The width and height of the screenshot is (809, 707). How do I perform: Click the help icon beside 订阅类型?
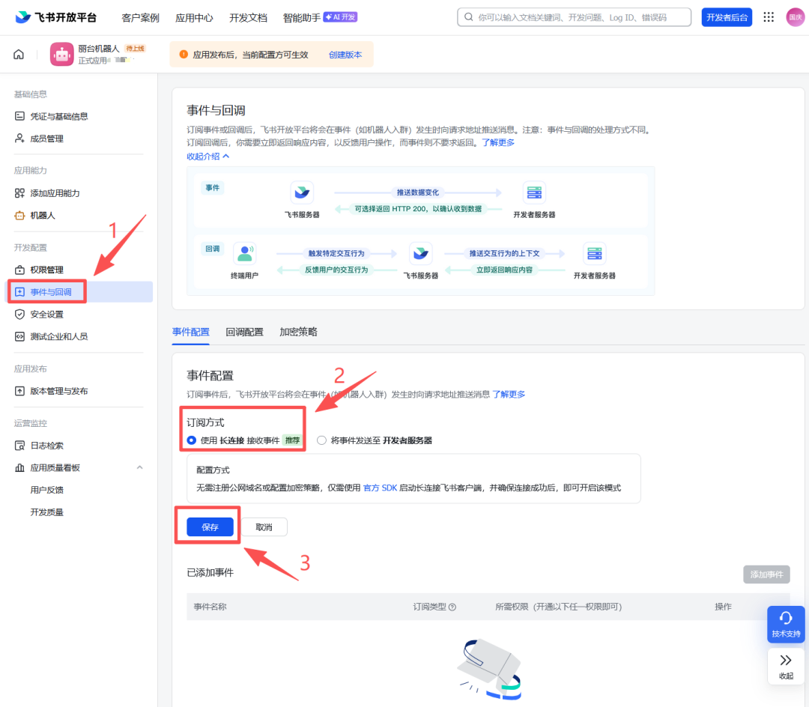point(452,607)
